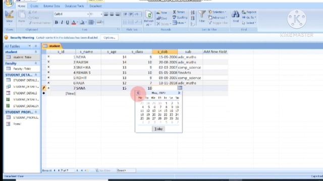The image size is (323, 181).
Task: Open the Database Tools ribbon tab
Action: 74,6
